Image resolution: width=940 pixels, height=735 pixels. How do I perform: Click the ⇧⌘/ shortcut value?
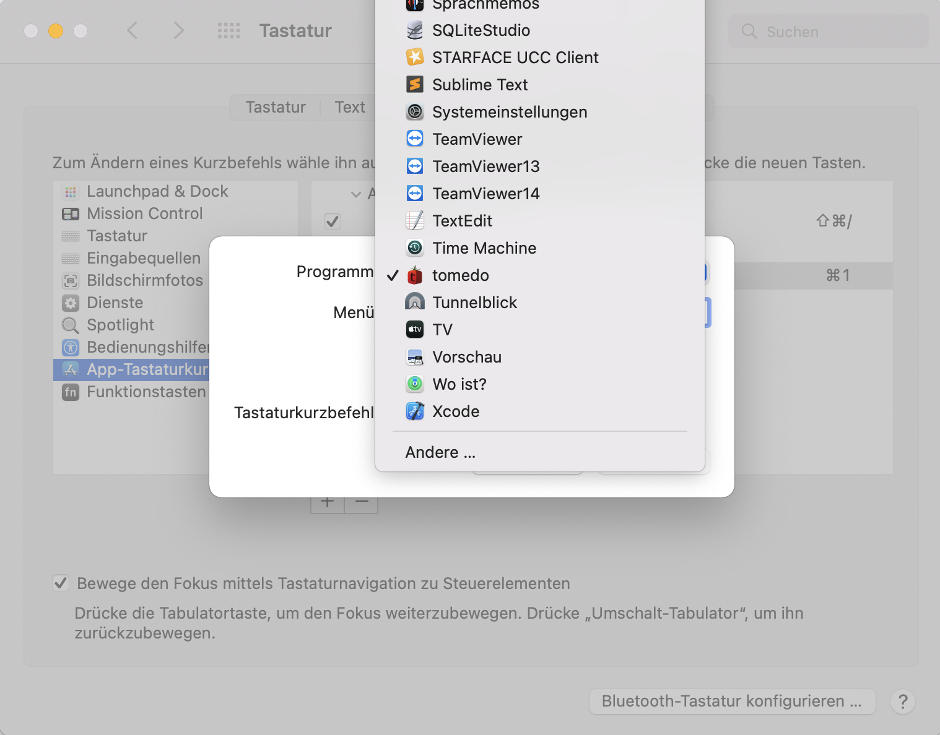(x=834, y=221)
